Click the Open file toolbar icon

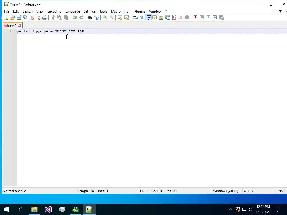click(x=12, y=17)
